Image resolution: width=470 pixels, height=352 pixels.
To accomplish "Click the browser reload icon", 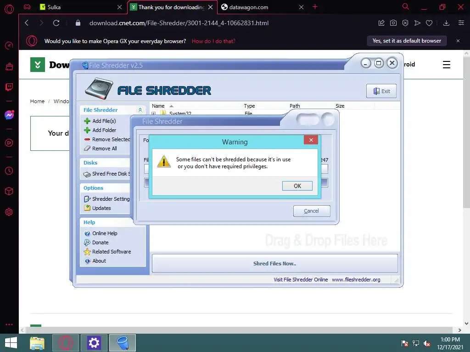I will [56, 23].
